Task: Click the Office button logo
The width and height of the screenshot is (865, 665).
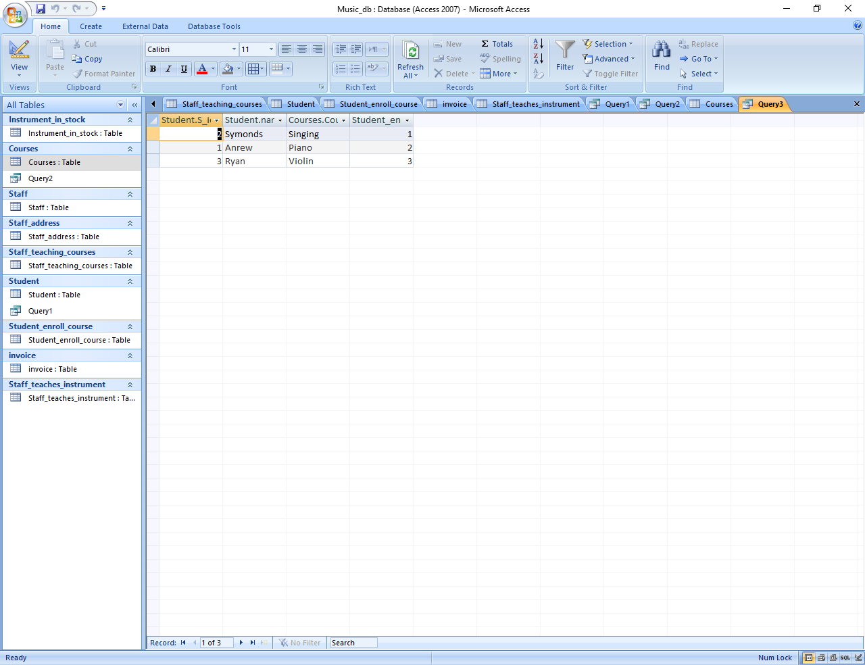Action: click(14, 15)
